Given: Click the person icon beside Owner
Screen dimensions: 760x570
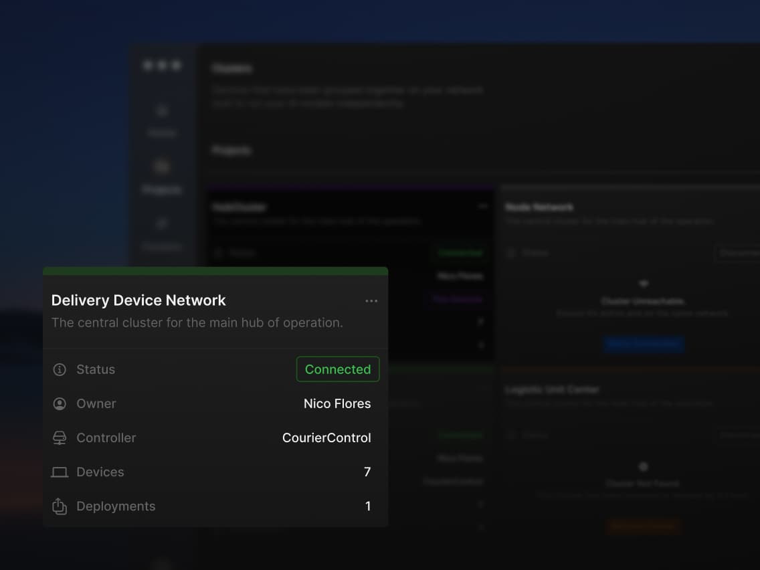Looking at the screenshot, I should point(59,403).
